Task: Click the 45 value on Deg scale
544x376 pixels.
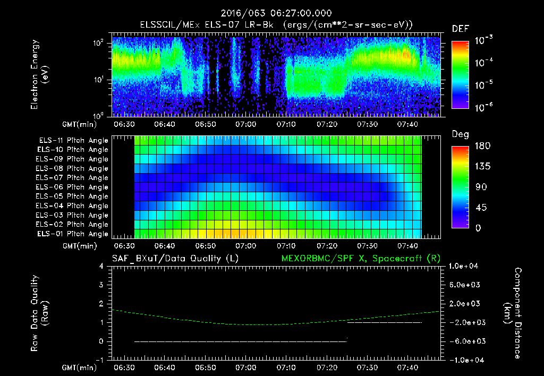Action: click(x=481, y=208)
